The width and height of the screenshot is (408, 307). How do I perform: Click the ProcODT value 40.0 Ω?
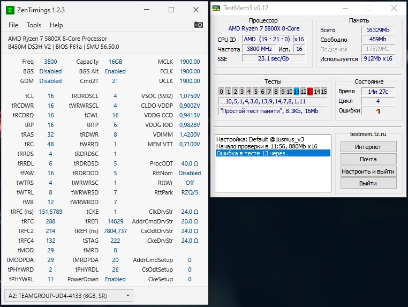click(x=190, y=163)
